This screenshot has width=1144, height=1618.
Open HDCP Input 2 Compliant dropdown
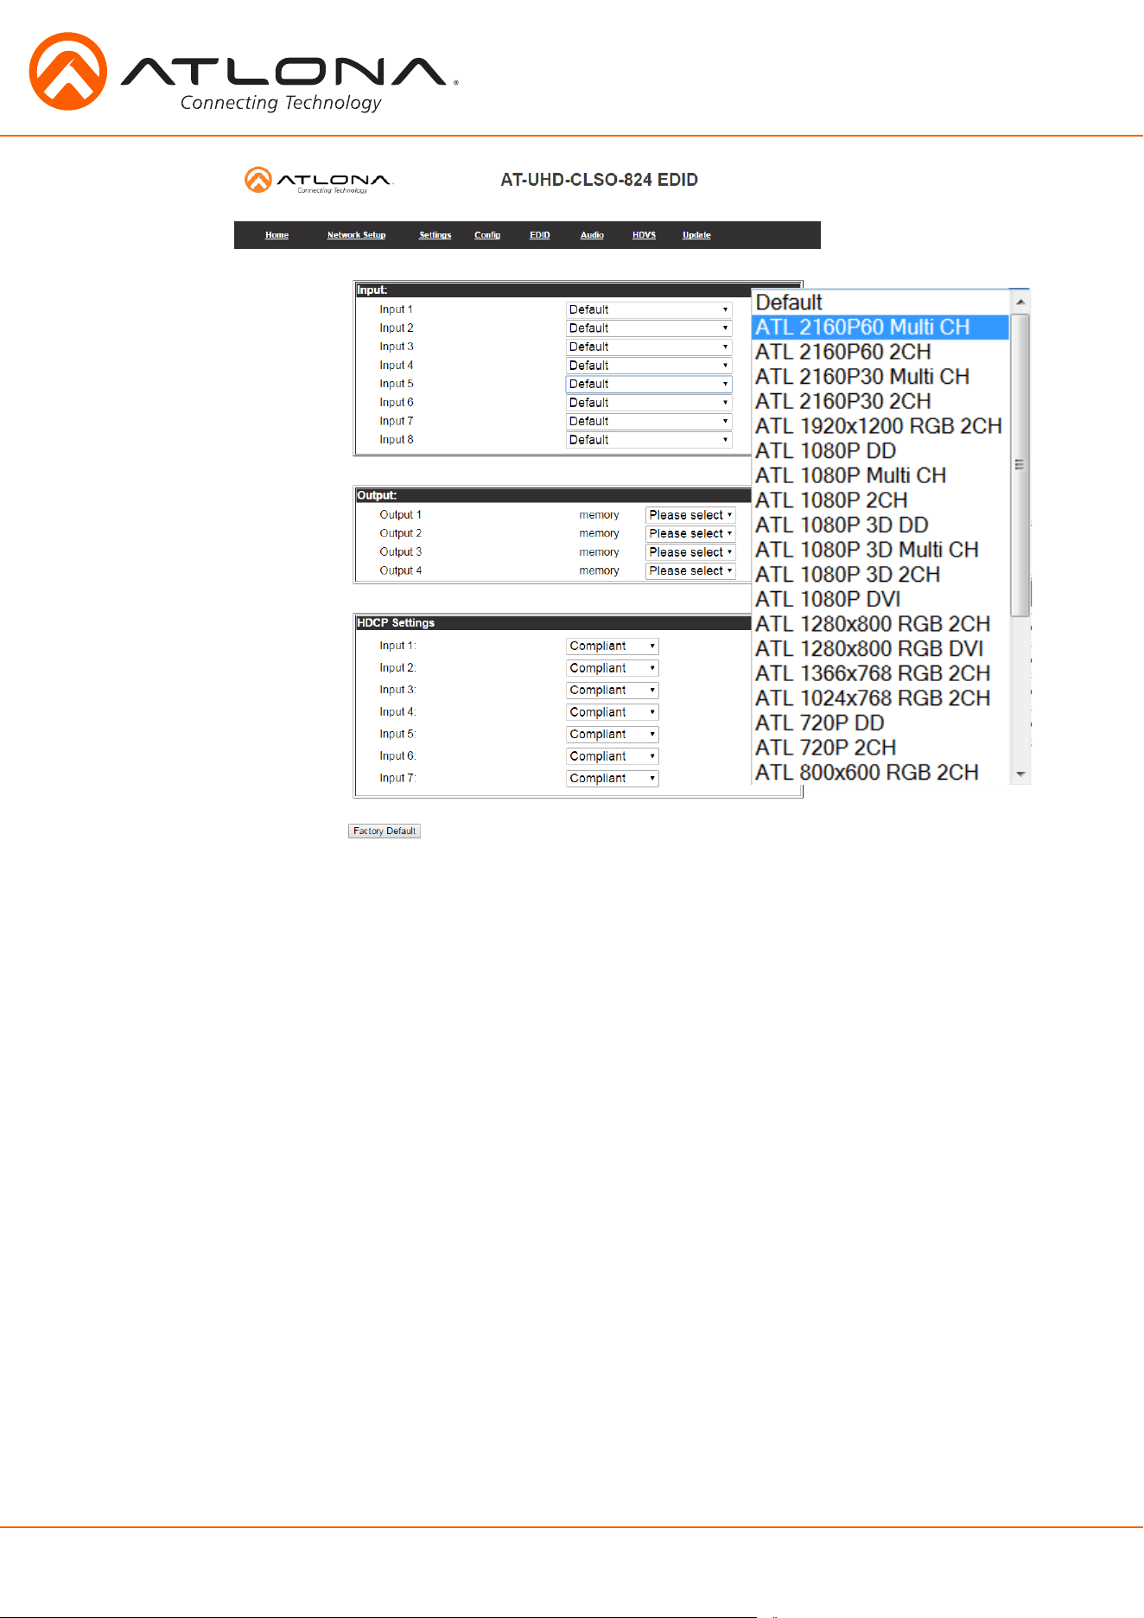coord(613,668)
